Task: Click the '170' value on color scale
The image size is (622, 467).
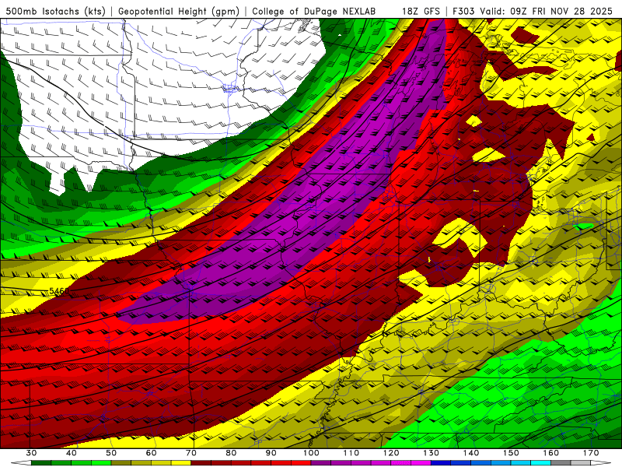Action: point(591,453)
